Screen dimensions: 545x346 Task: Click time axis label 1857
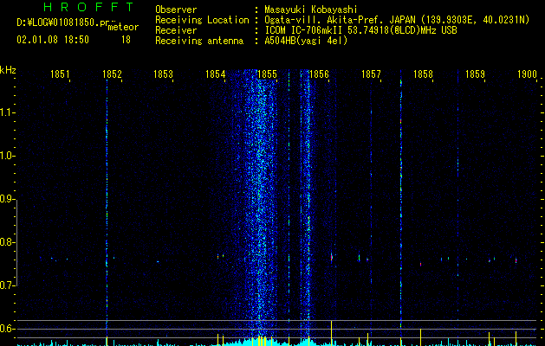(371, 74)
